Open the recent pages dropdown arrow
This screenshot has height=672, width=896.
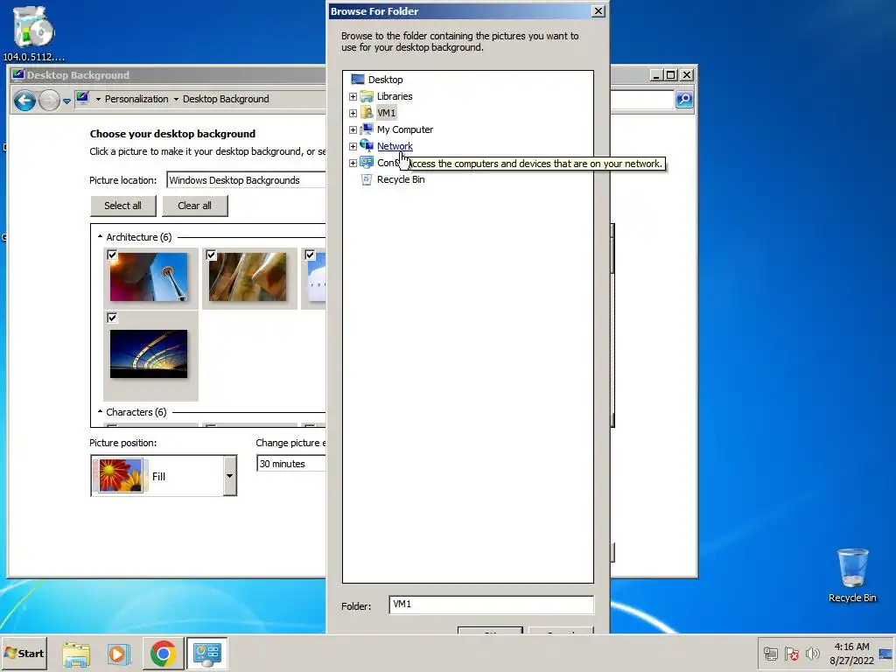pos(66,101)
